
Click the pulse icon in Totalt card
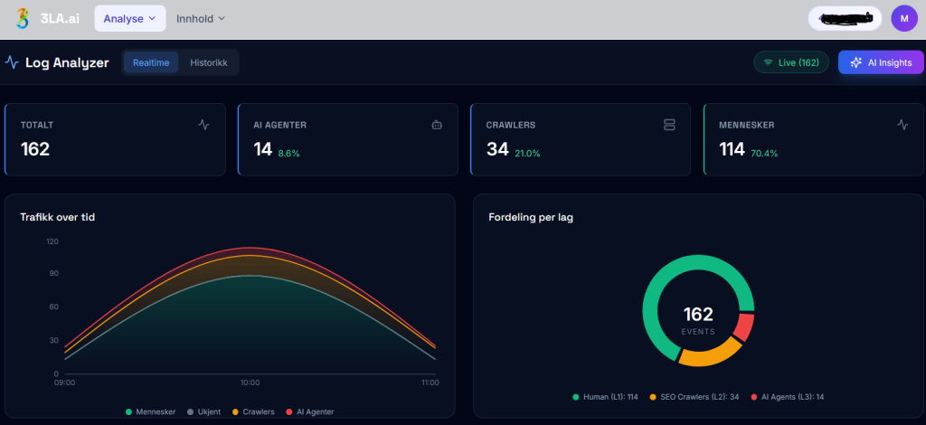pos(203,125)
